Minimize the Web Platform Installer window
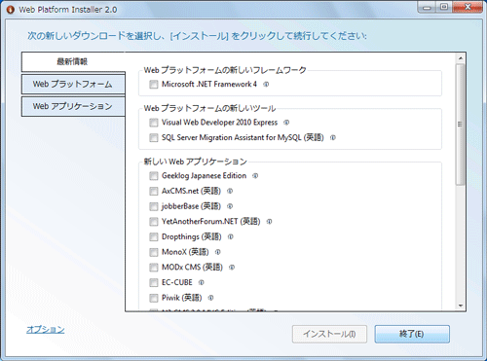The image size is (487, 361). tap(428, 7)
